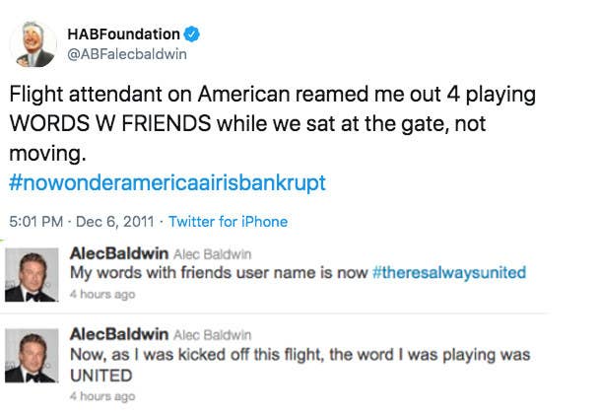Visit the @ABFalecbaldwin handle
Image resolution: width=599 pixels, height=415 pixels.
127,54
